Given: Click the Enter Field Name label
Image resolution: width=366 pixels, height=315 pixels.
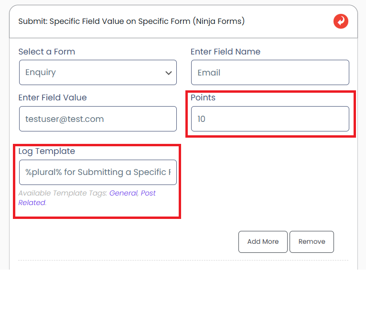Looking at the screenshot, I should [x=225, y=52].
